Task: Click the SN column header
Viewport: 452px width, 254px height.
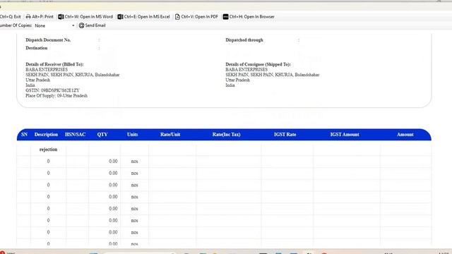Action: [x=24, y=135]
